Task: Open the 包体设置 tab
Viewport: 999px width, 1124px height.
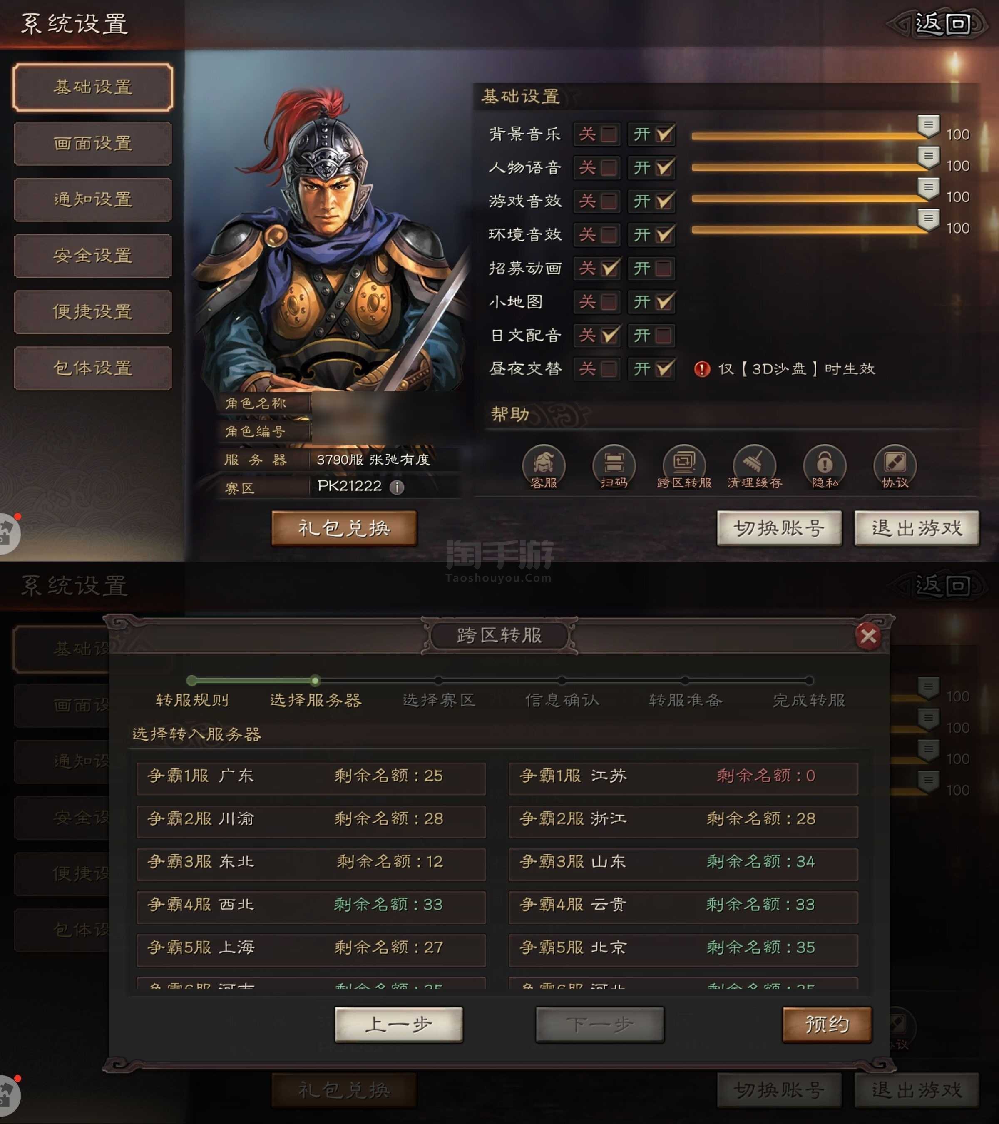Action: [93, 368]
